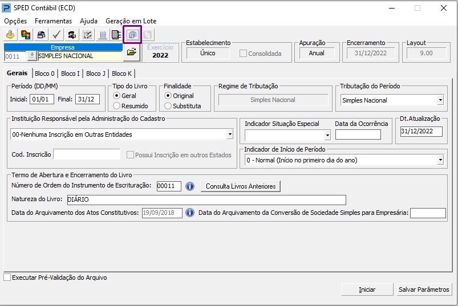Screen dimensions: 458x306
Task: Click the stacked pages toolbar icon
Action: [116, 35]
